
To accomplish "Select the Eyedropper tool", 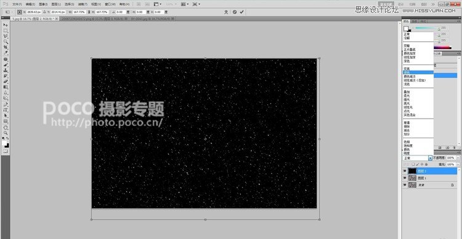I will click(x=6, y=53).
